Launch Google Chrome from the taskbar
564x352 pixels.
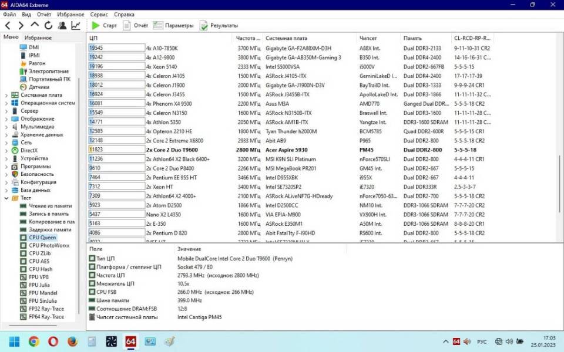[x=34, y=341]
